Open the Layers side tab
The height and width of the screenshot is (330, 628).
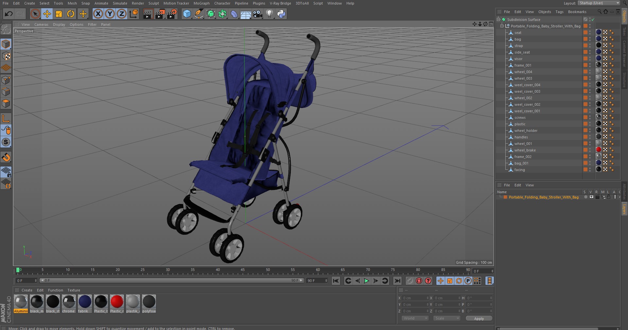click(x=624, y=209)
